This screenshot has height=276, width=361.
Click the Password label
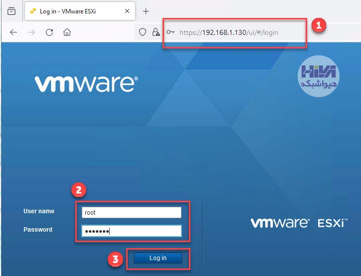click(38, 230)
